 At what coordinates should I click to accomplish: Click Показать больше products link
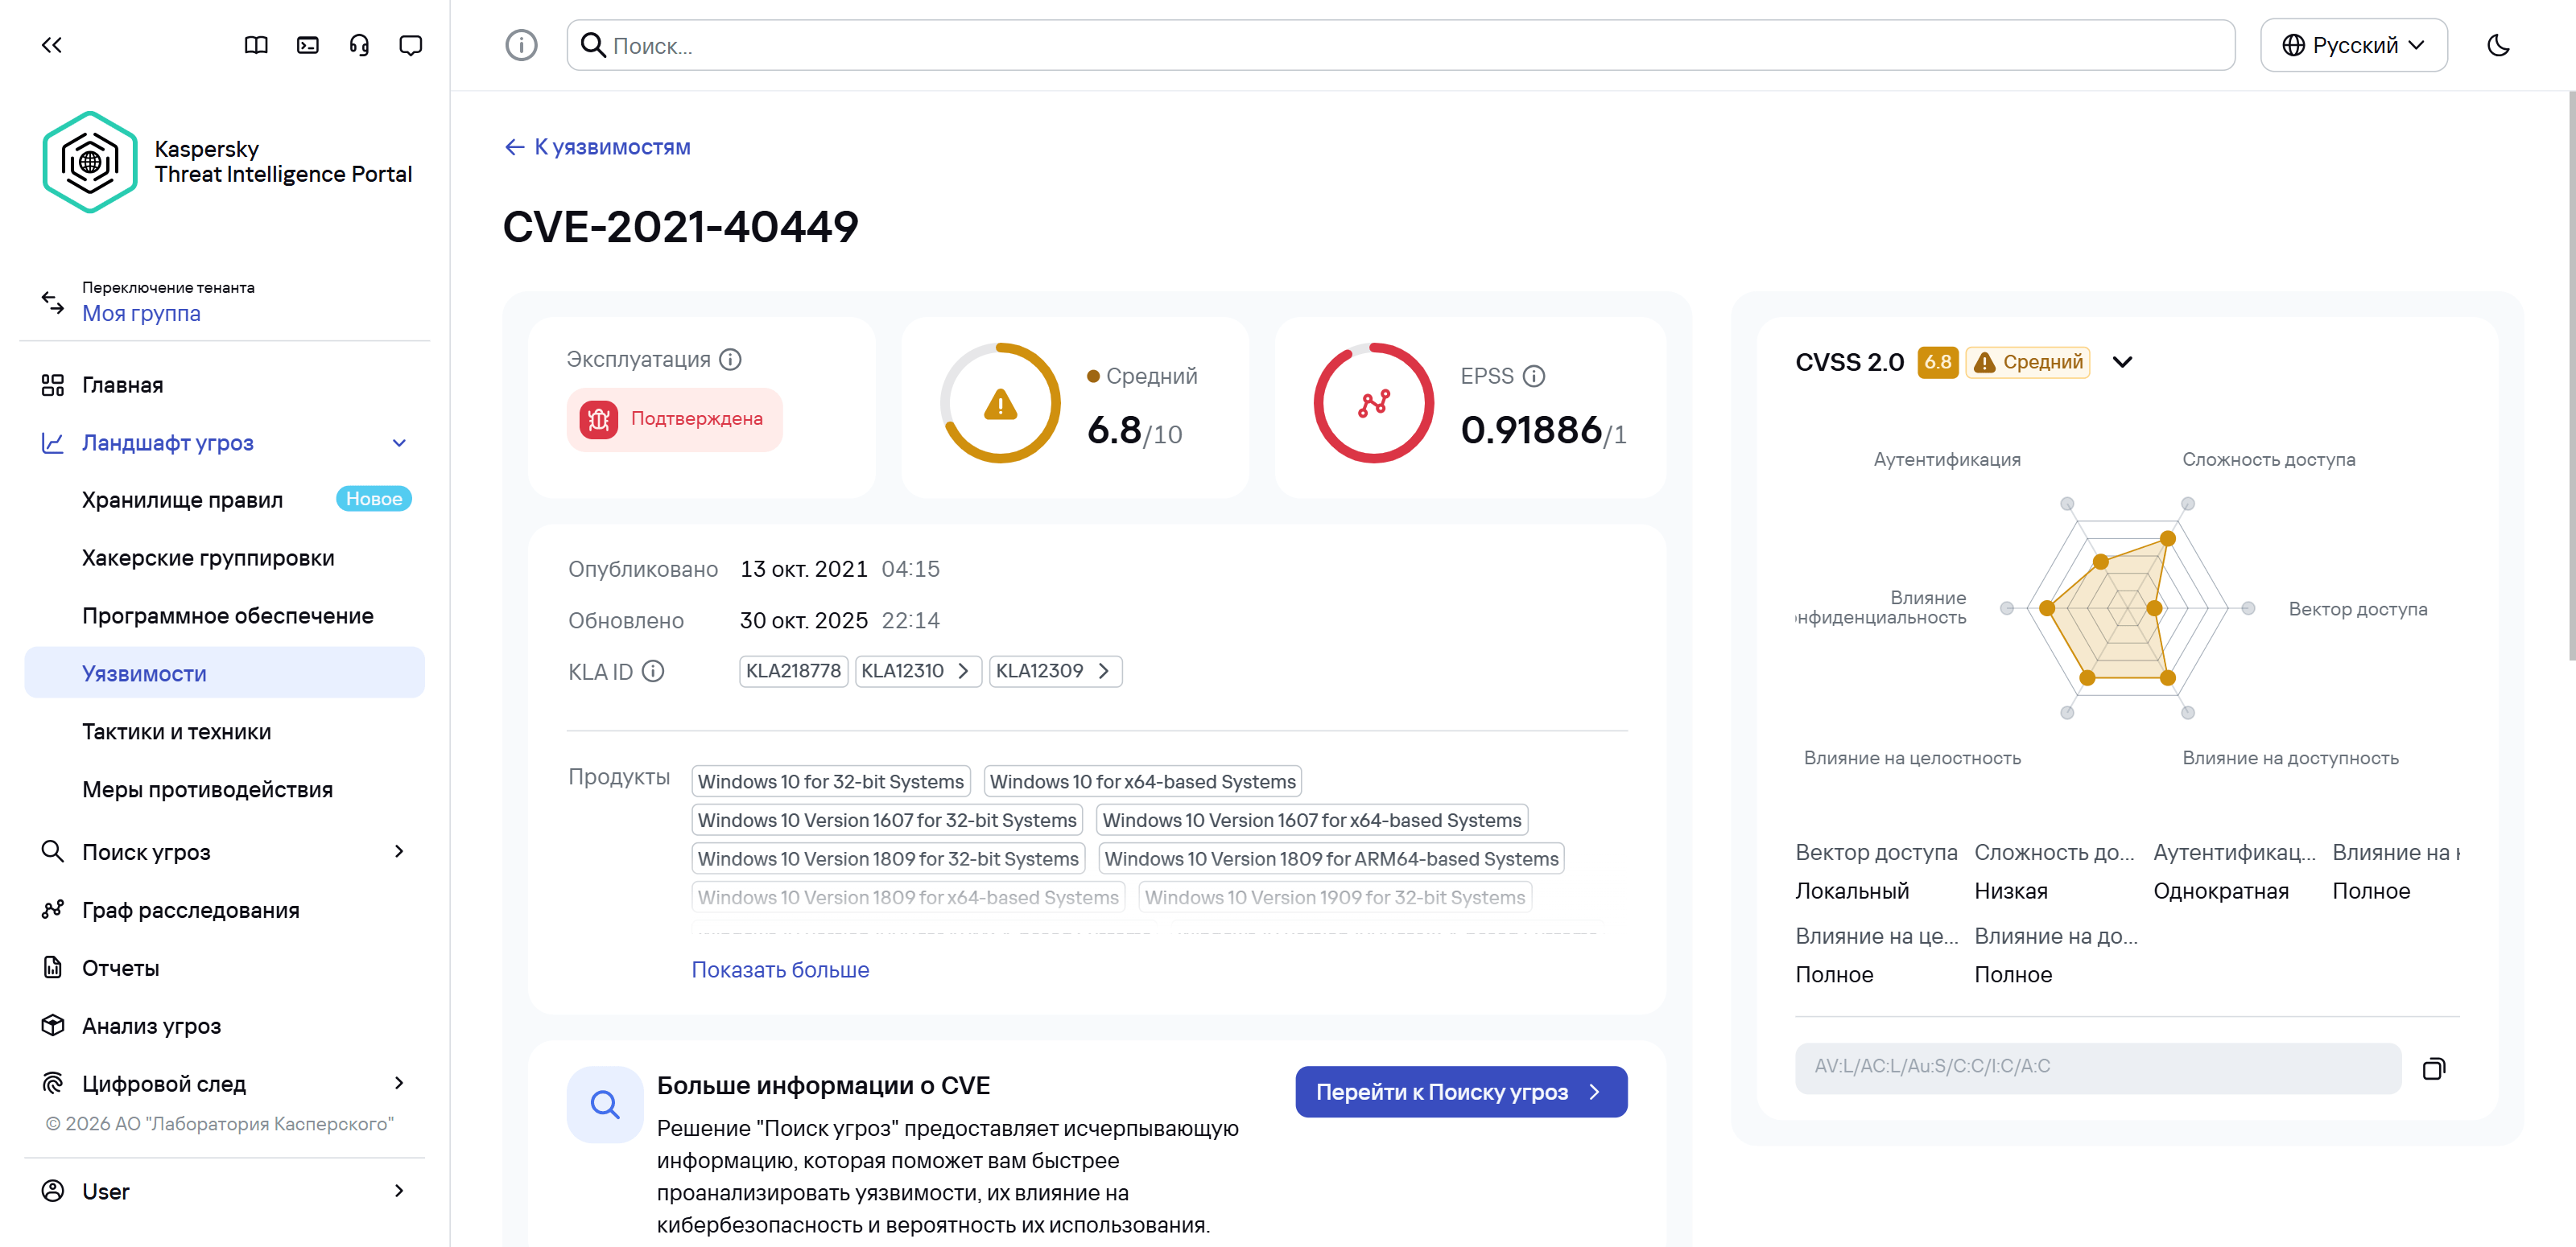pos(780,969)
